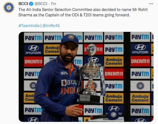
Task: Open the 7m tweet timestamp
Action: (x=53, y=4)
